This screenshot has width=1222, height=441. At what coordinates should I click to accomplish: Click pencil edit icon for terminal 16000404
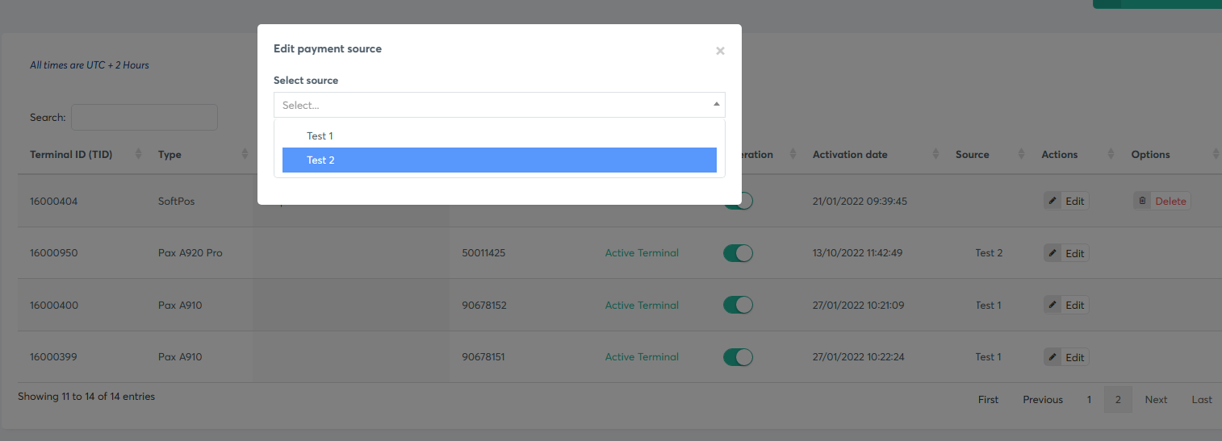1053,202
